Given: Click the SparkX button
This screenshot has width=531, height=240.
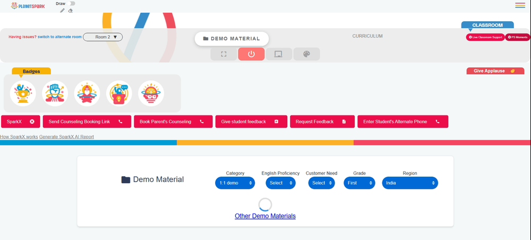Looking at the screenshot, I should coord(21,122).
